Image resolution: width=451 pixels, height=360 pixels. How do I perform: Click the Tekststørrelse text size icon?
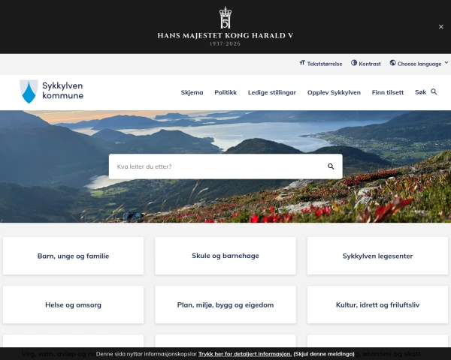(302, 62)
